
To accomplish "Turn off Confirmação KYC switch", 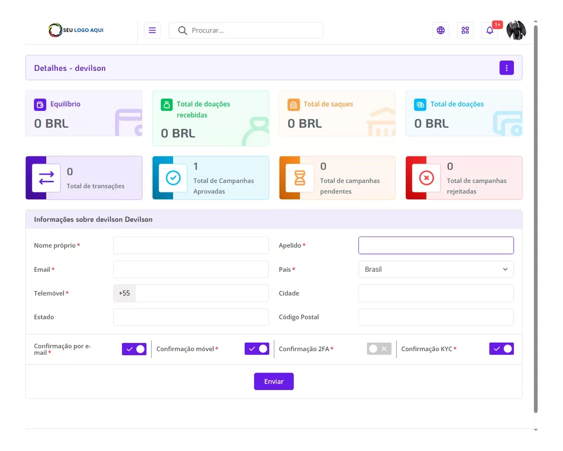I will 501,349.
